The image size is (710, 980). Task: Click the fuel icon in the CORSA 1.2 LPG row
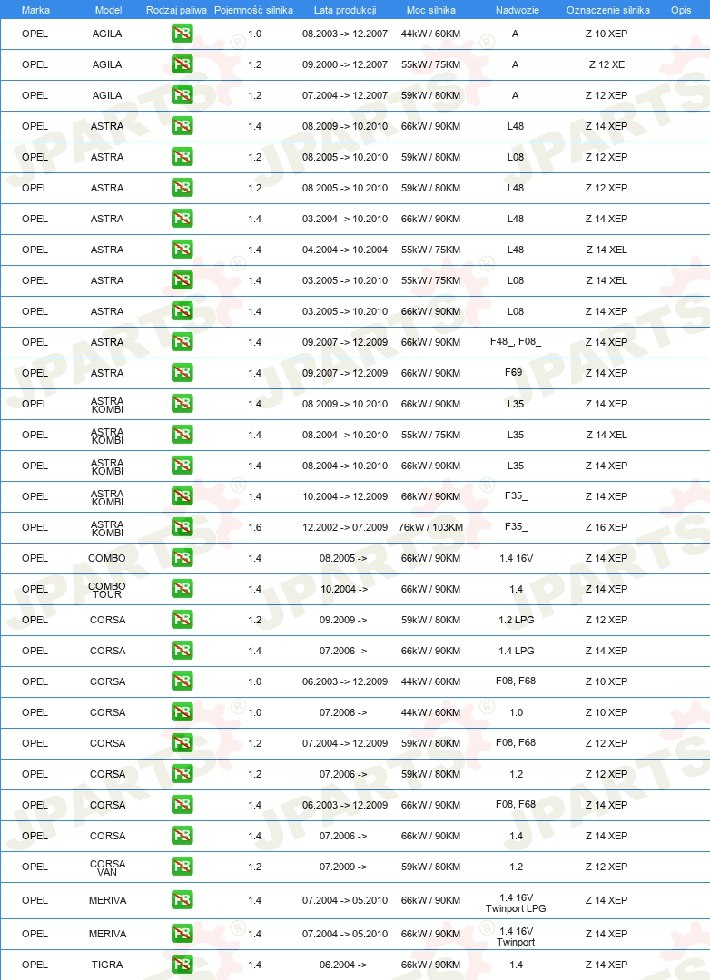[182, 620]
